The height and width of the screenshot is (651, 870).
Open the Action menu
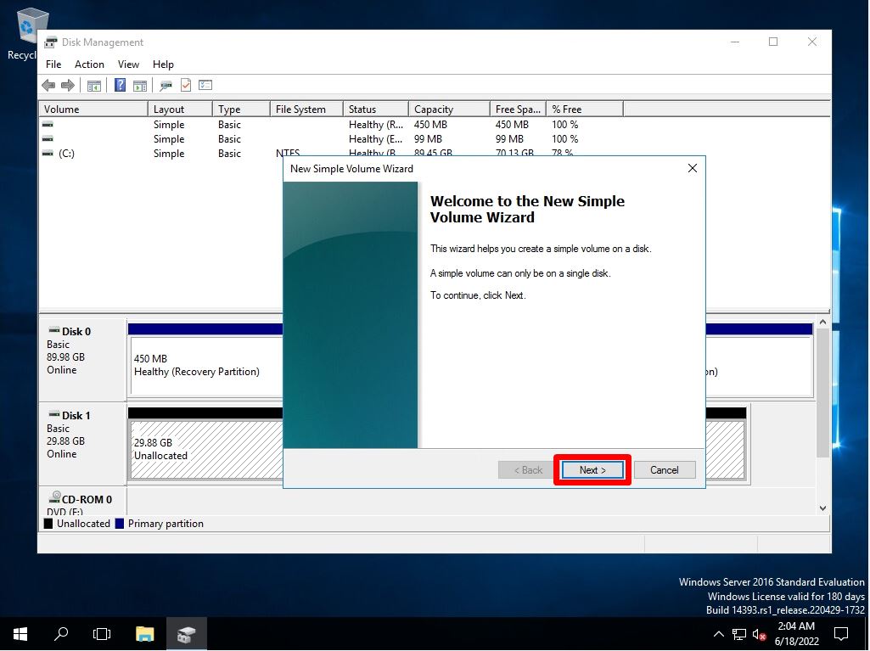point(89,64)
